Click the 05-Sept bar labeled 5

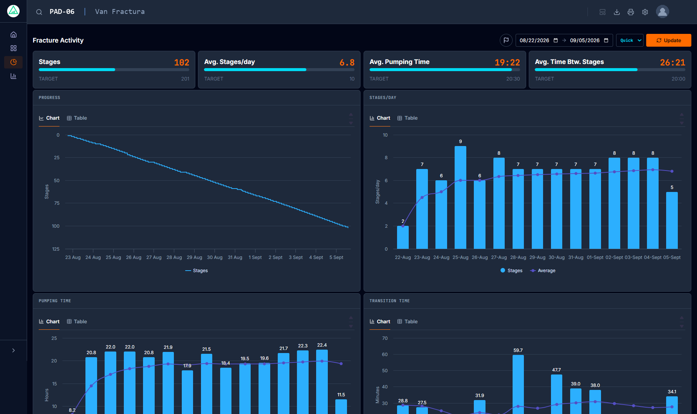click(672, 221)
